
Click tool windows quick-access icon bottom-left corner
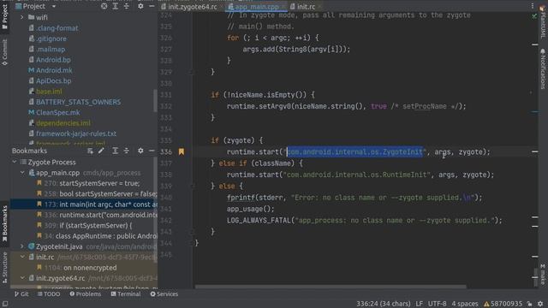[x=5, y=304]
